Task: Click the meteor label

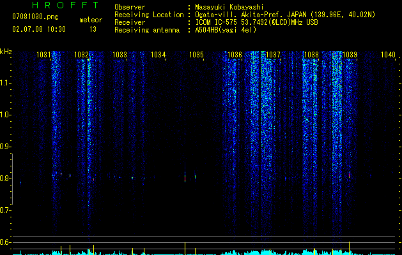Action: click(91, 20)
